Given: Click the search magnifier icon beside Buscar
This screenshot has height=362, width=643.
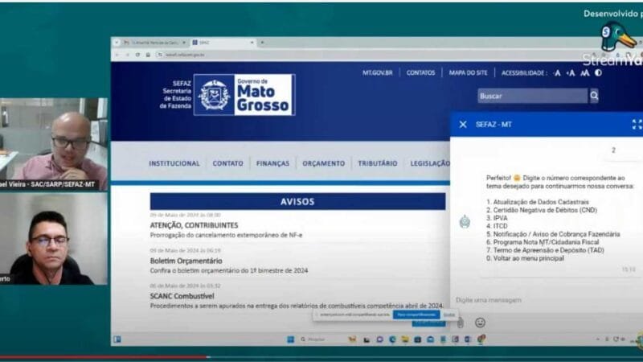Looking at the screenshot, I should [x=594, y=96].
